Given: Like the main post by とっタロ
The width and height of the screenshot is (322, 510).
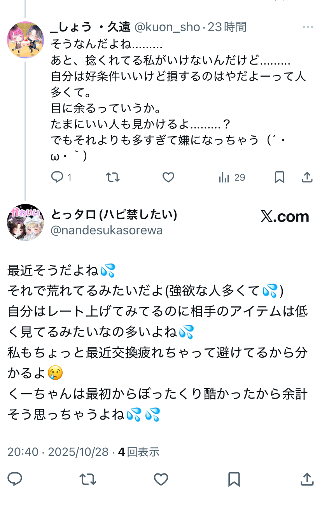Looking at the screenshot, I should (x=161, y=479).
